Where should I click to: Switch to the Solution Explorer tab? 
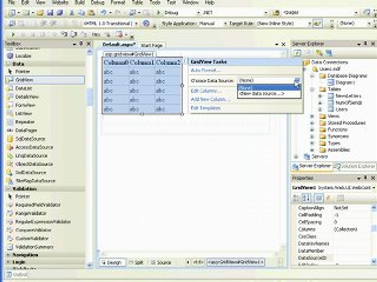click(355, 166)
